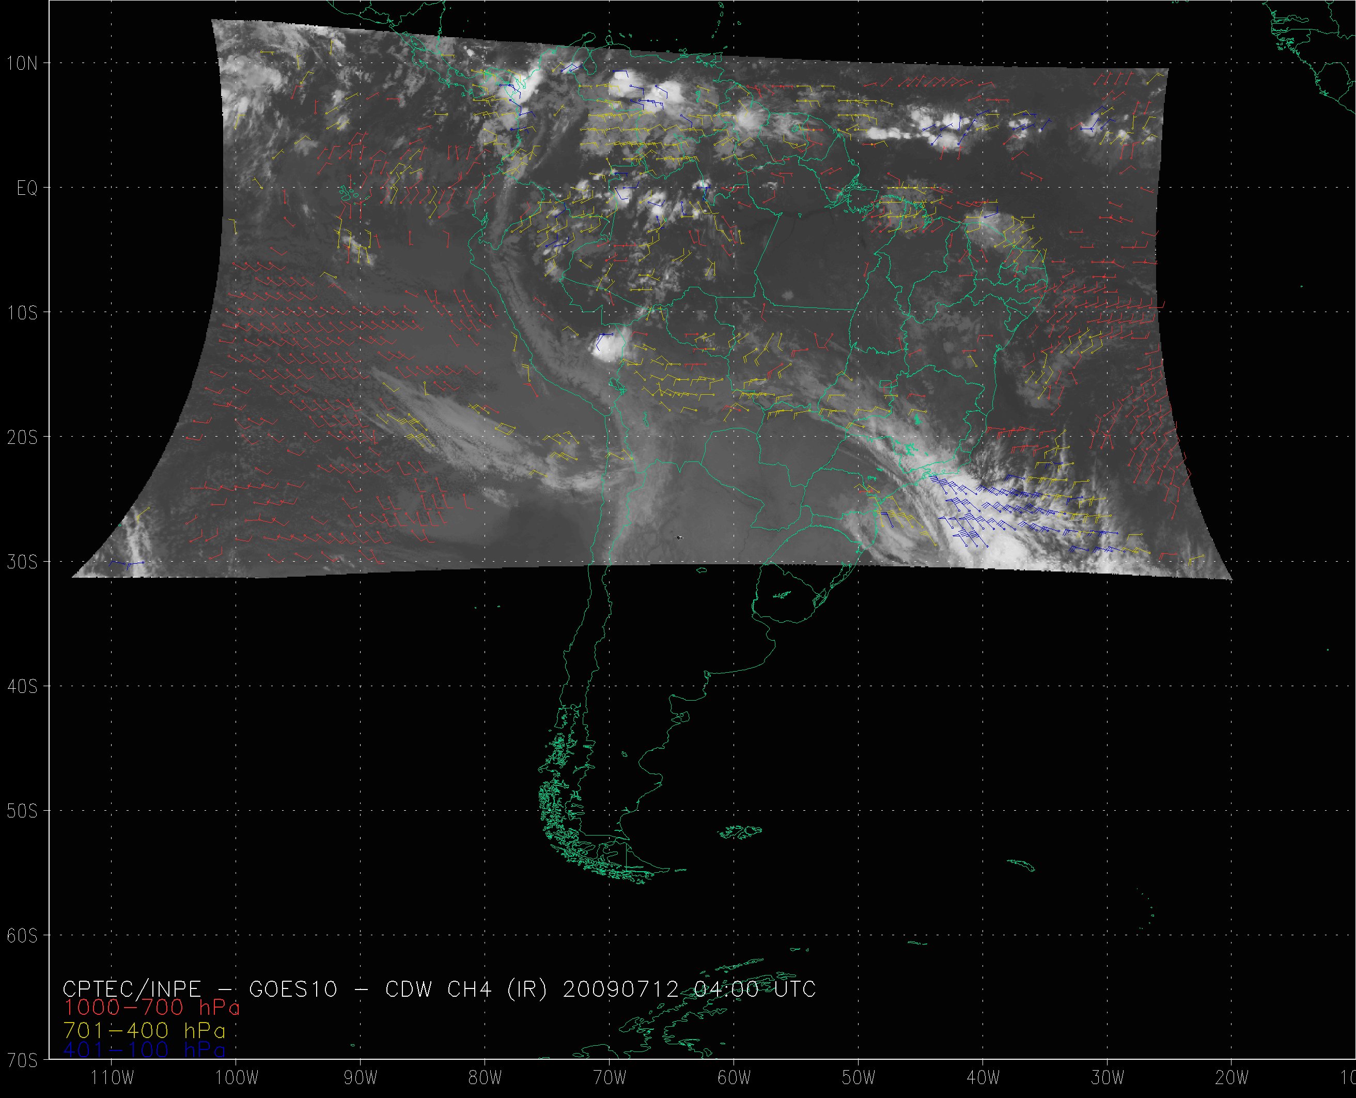Click the red 1000-700 hPa legend entry
Viewport: 1356px width, 1098px height.
pyautogui.click(x=152, y=1008)
